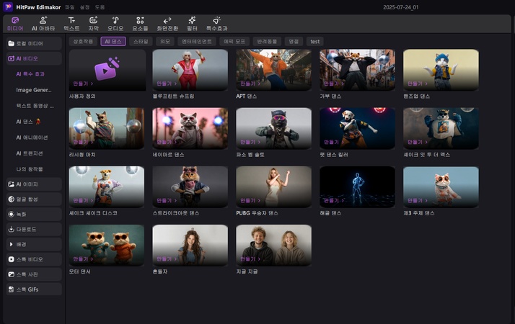
Task: Click the HitPaw Edimakor logo icon
Action: tap(8, 7)
